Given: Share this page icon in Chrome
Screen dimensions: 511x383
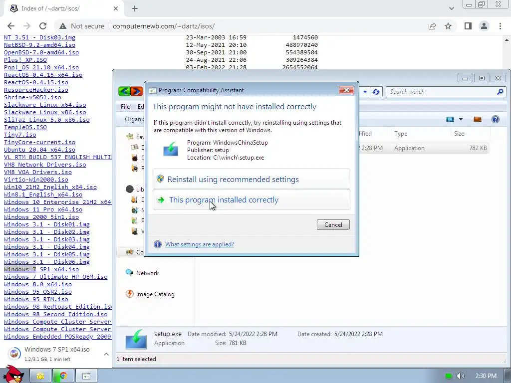Looking at the screenshot, I should 432,26.
